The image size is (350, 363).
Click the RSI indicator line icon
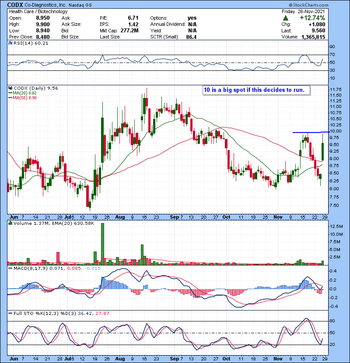pyautogui.click(x=10, y=43)
